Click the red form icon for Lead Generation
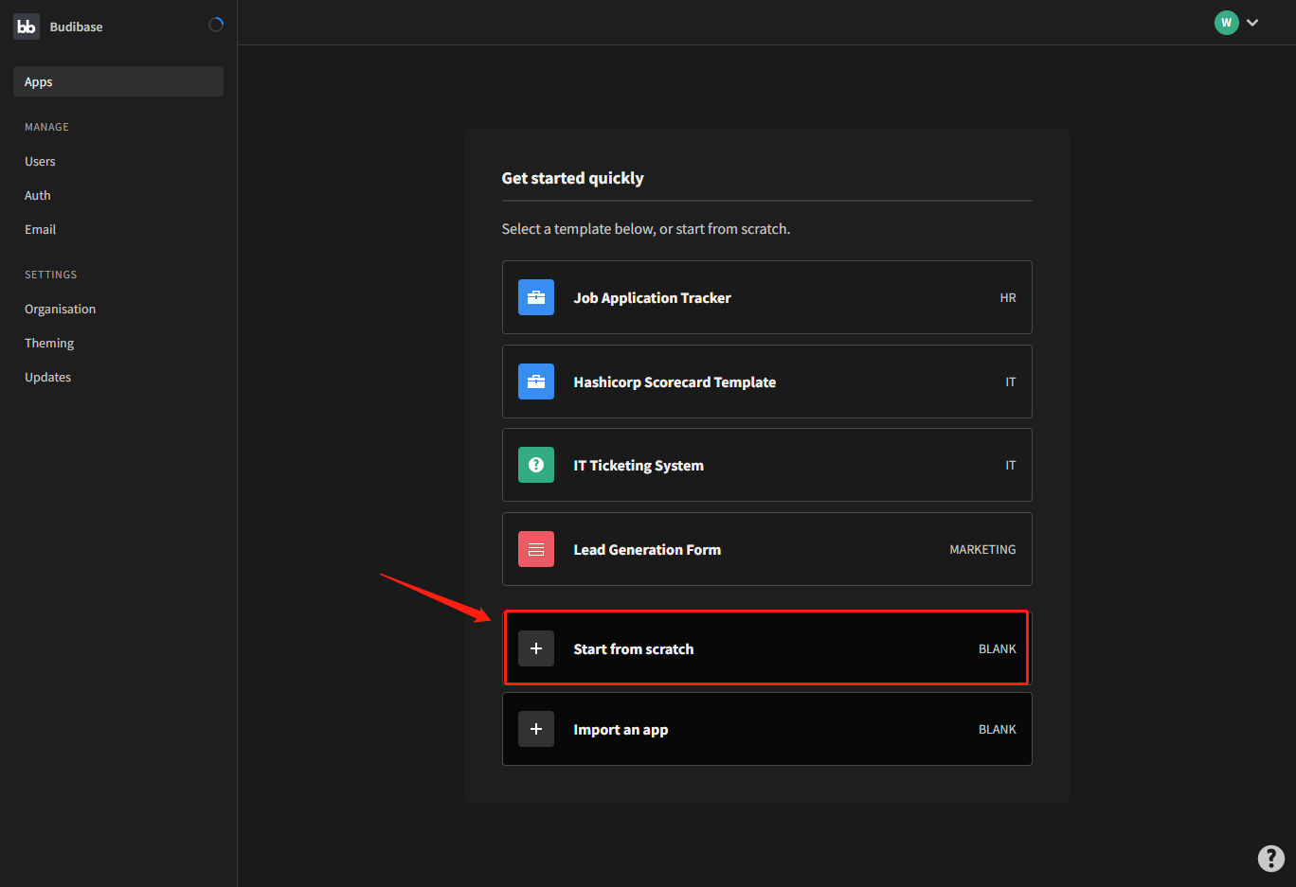1296x887 pixels. click(536, 549)
